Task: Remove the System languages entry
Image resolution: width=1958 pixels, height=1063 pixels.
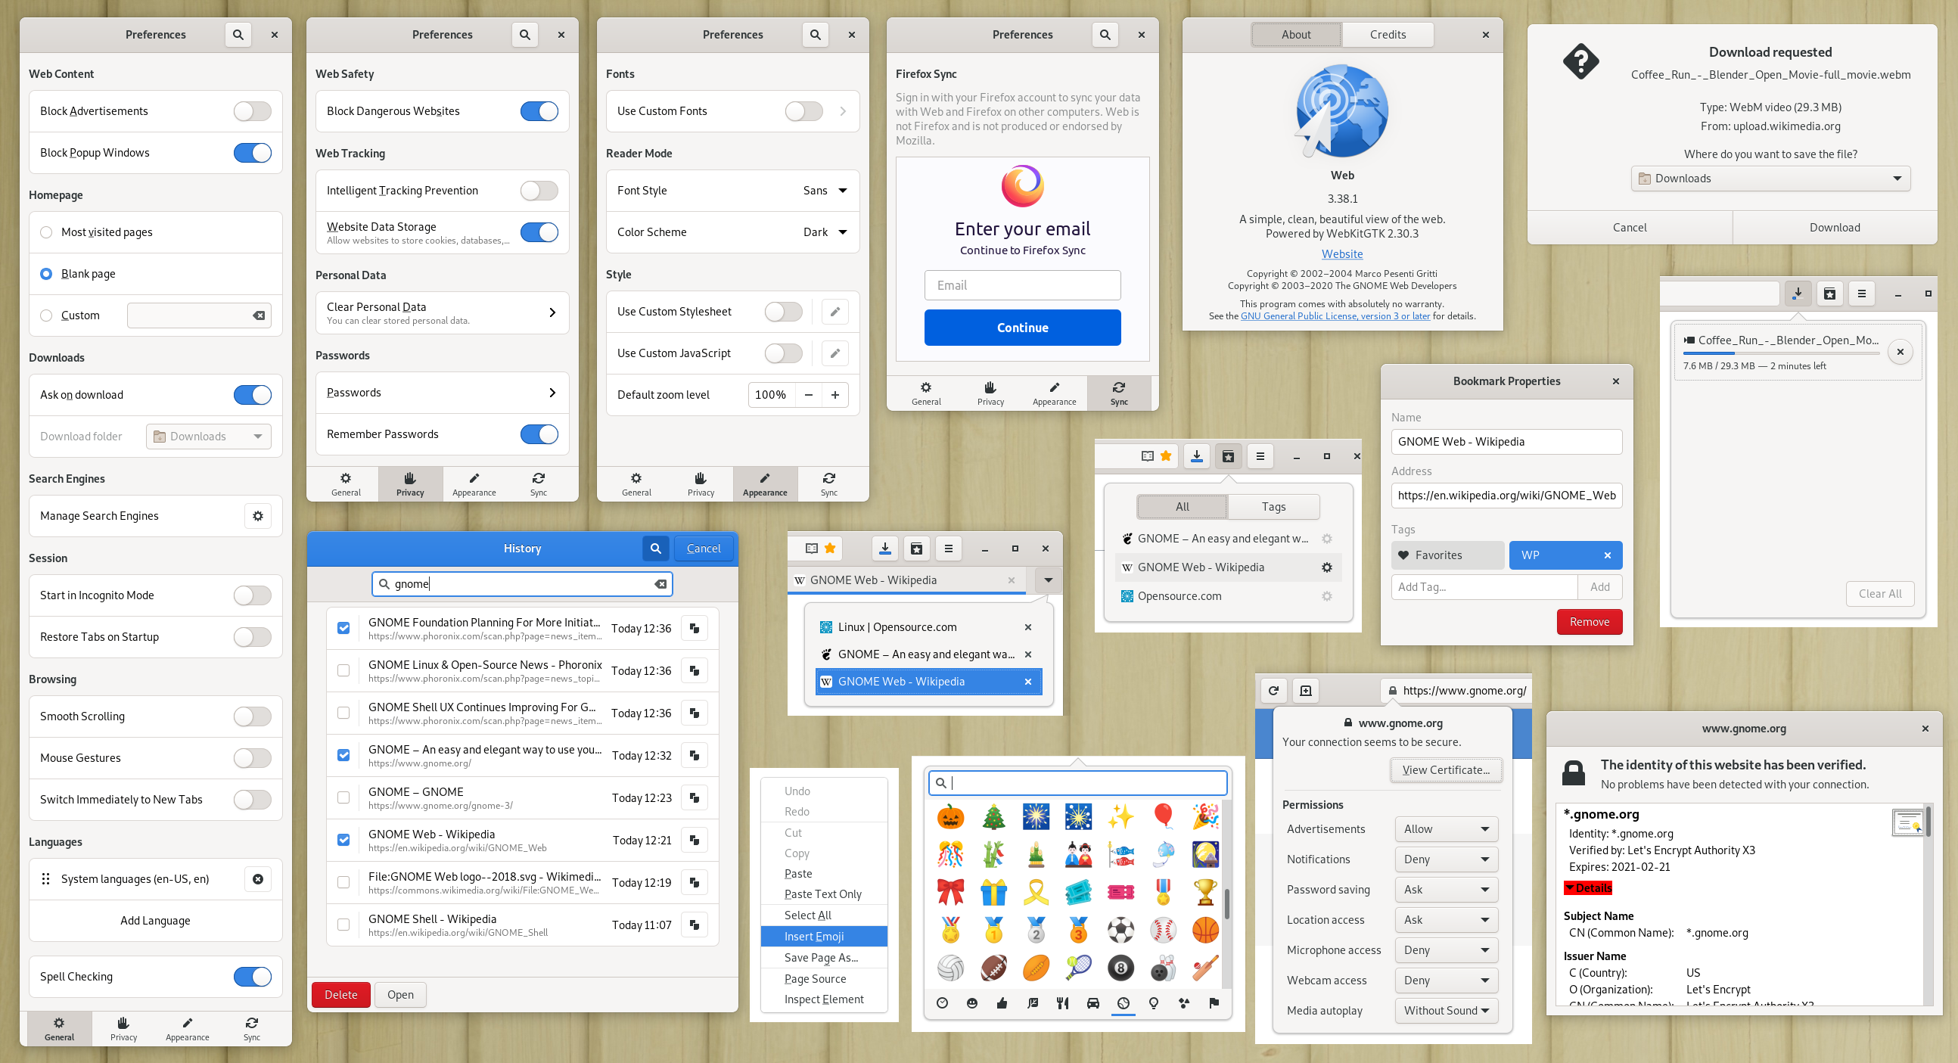Action: coord(258,879)
